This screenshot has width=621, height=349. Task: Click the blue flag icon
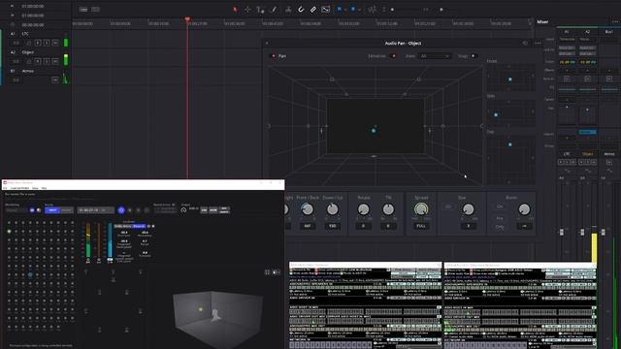[x=340, y=9]
